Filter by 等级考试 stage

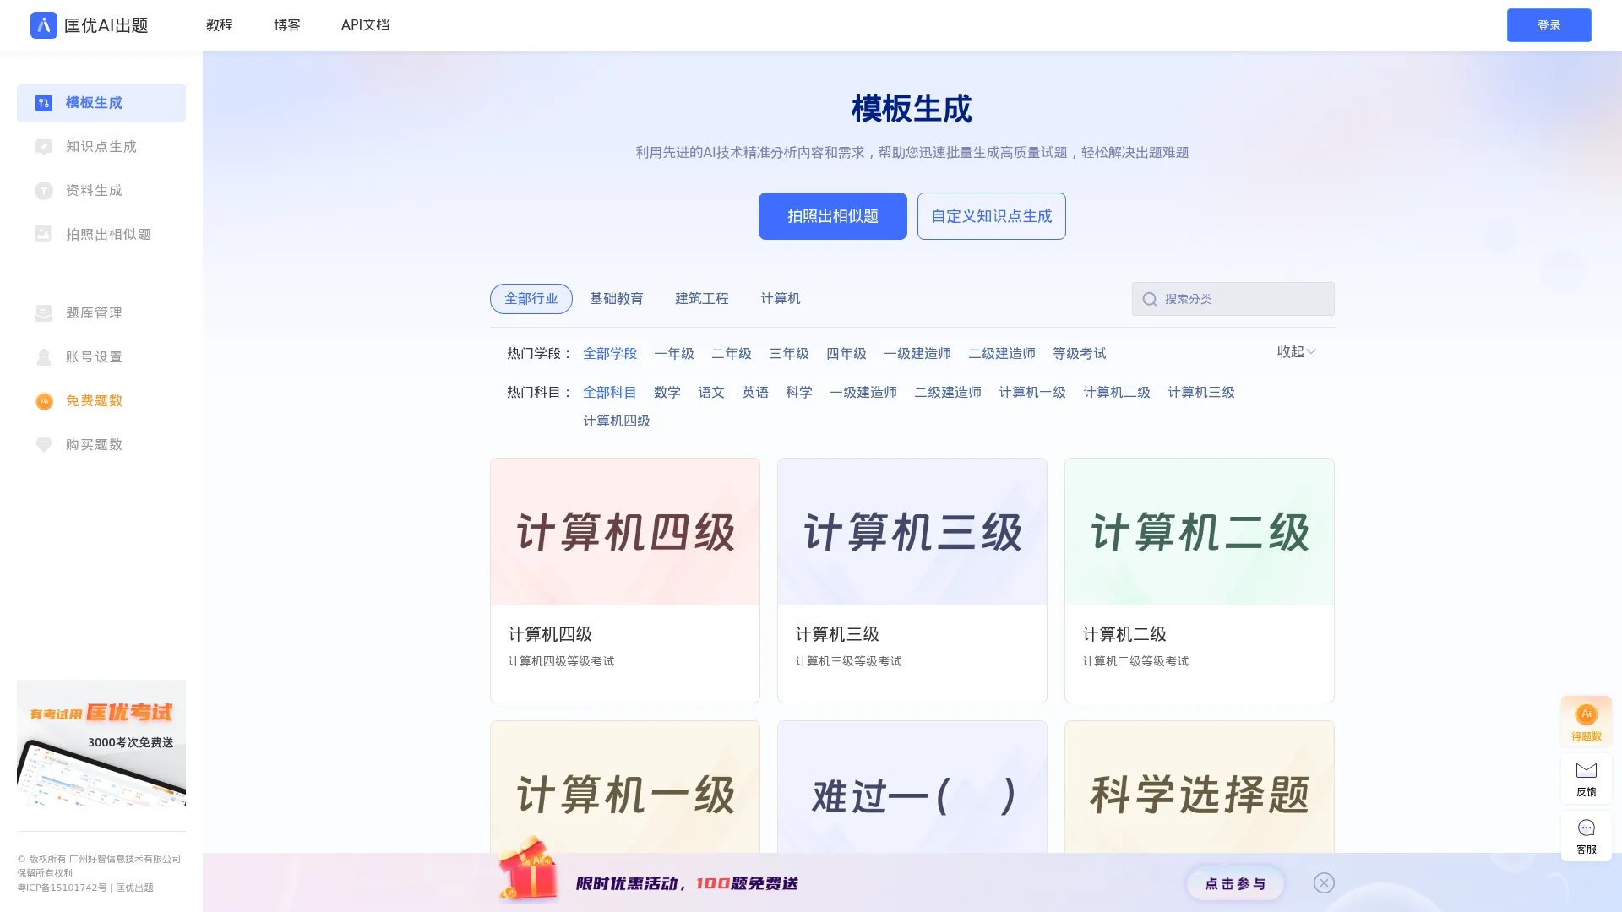tap(1080, 354)
